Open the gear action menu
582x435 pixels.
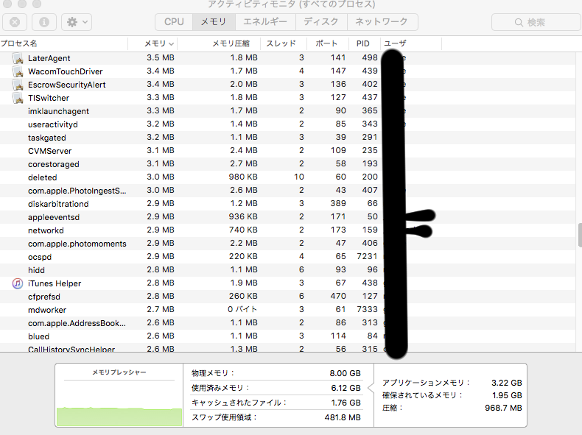point(77,22)
